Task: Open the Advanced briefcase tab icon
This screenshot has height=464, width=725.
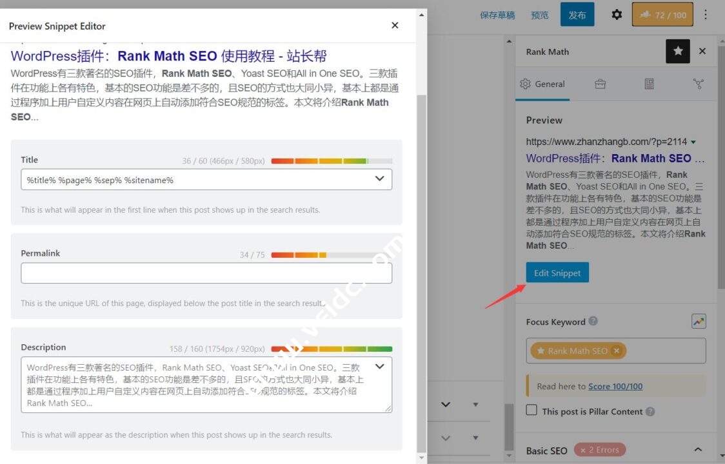Action: [600, 84]
